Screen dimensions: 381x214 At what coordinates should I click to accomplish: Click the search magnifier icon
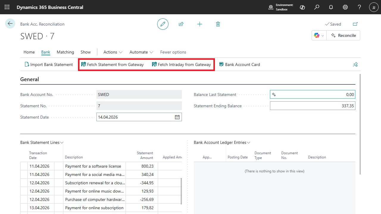[x=316, y=7]
